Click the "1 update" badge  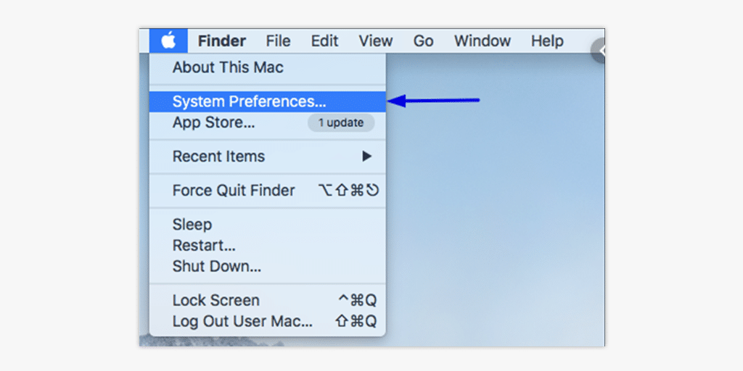coord(341,122)
